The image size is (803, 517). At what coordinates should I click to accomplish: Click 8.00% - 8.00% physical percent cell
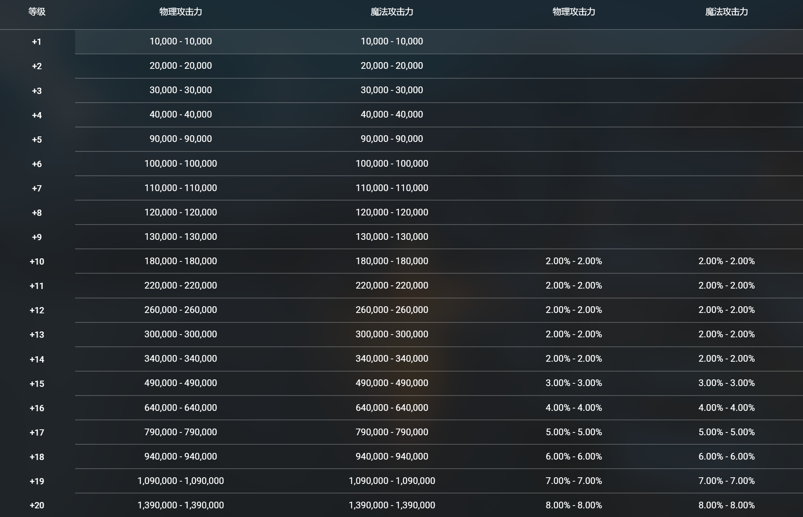point(573,505)
